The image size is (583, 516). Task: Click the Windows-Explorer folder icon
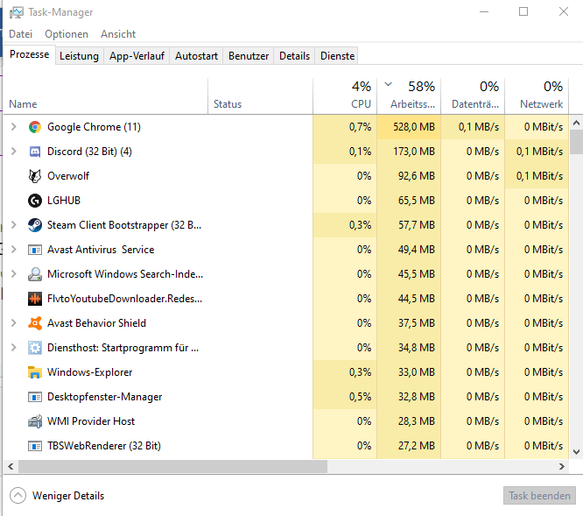tap(35, 372)
